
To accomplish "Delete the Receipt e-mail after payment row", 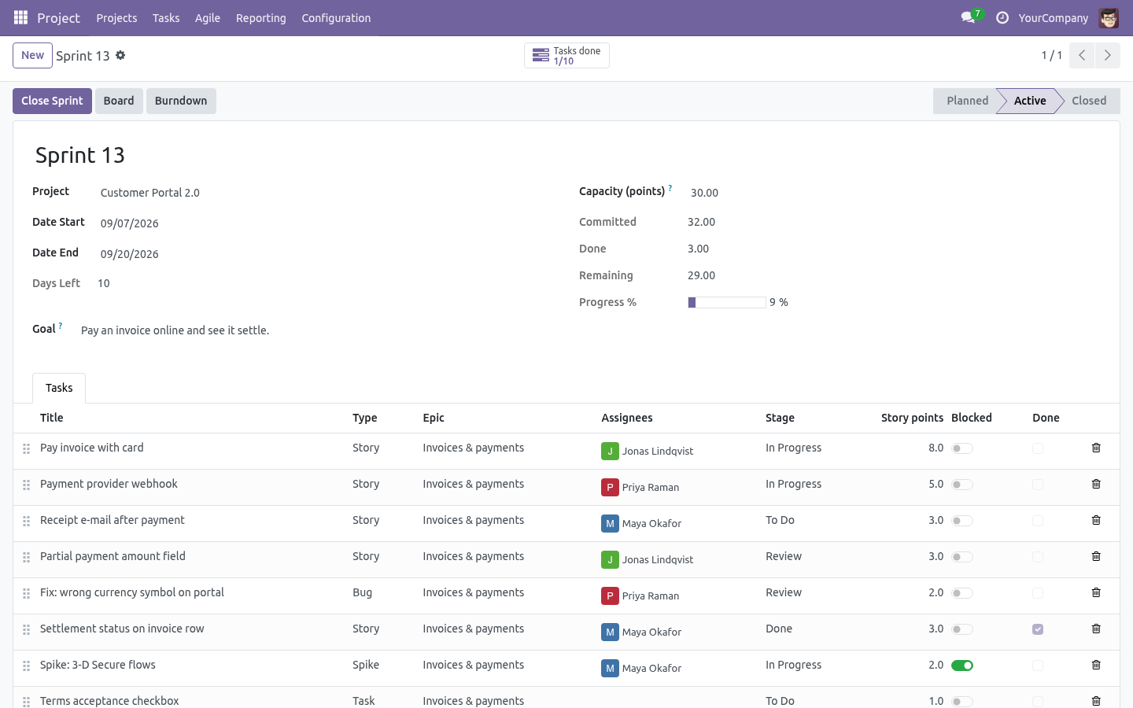I will [1096, 520].
